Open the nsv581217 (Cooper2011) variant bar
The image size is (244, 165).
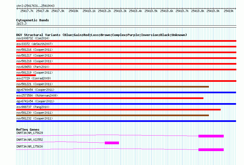tap(126, 58)
